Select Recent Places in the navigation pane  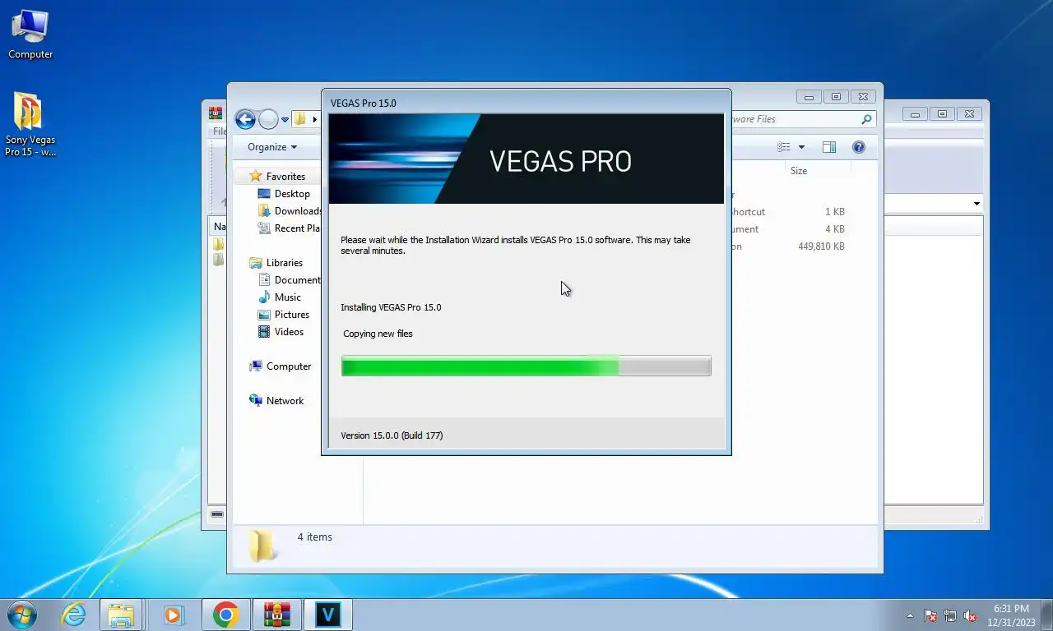click(x=297, y=228)
